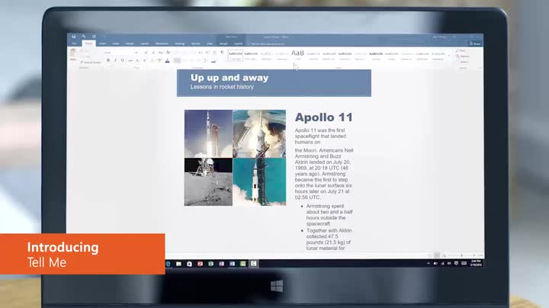Activate the Format Painter
Image resolution: width=549 pixels, height=308 pixels.
(91, 63)
